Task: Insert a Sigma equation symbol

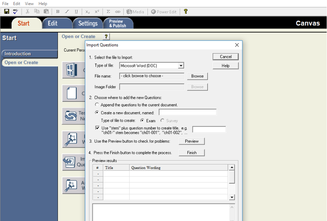Action: coord(108,12)
